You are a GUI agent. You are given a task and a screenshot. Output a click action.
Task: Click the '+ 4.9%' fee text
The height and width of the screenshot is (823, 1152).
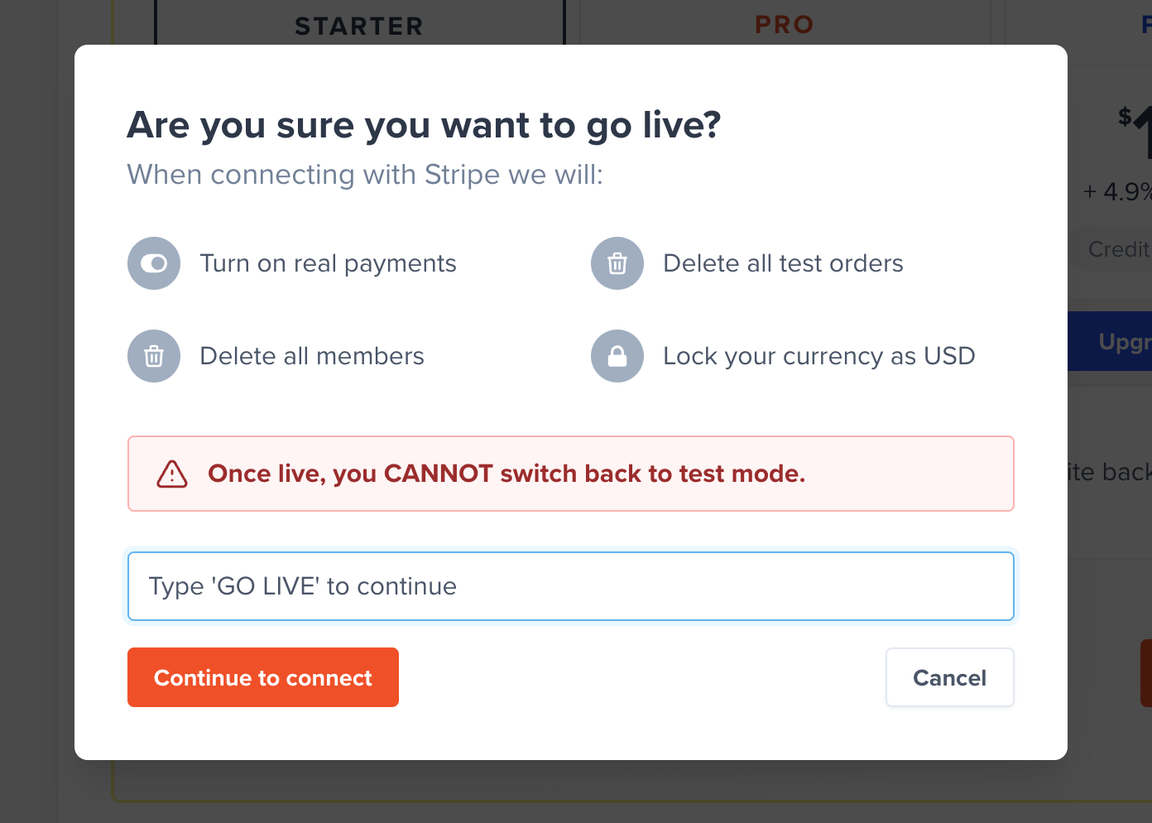(x=1119, y=191)
